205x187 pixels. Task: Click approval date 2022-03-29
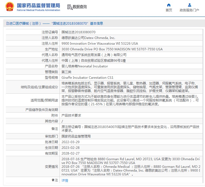pos(71,142)
